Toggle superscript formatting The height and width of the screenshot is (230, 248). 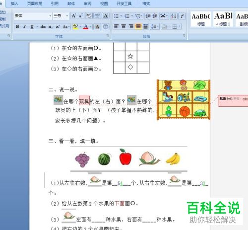pyautogui.click(x=58, y=26)
